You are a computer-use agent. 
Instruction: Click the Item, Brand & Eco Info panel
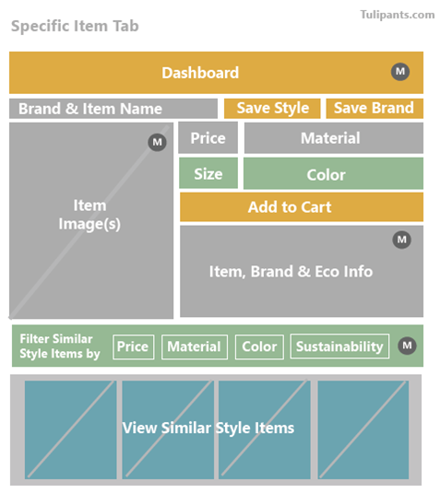click(302, 271)
